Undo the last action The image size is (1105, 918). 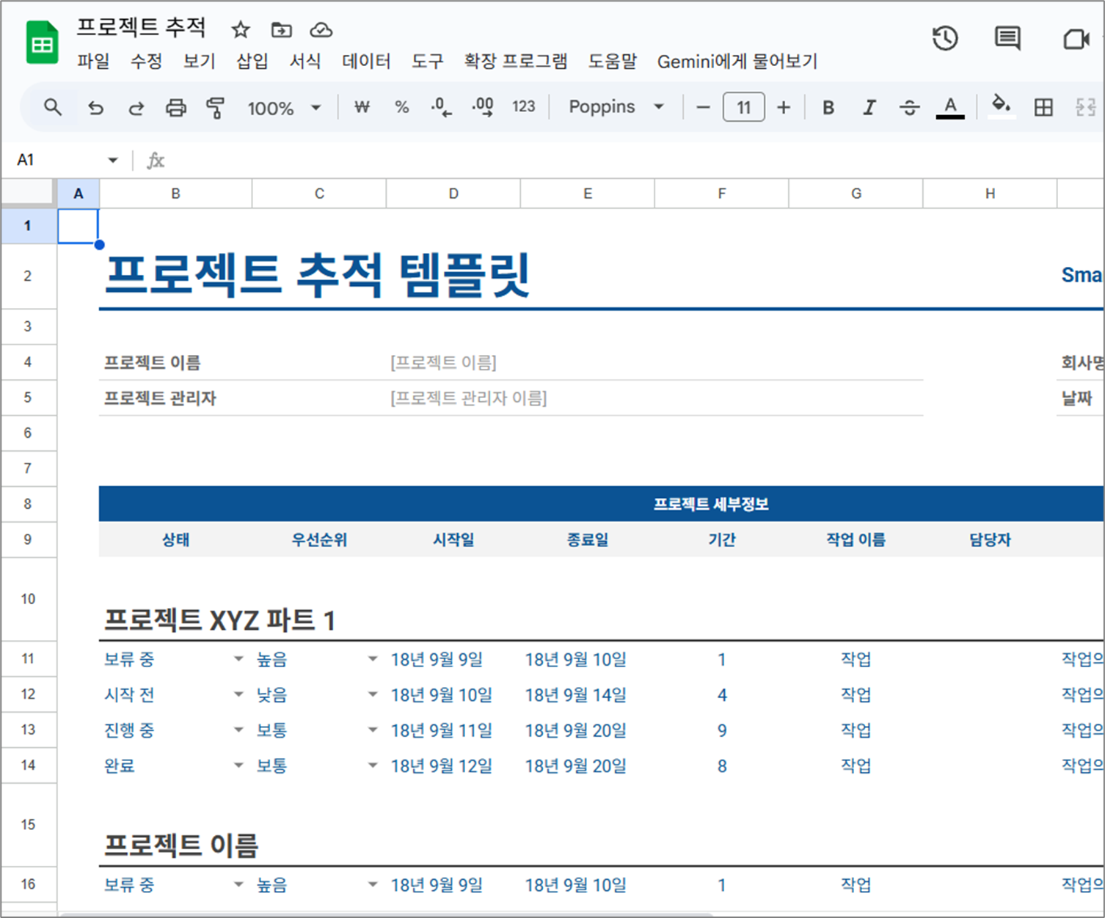click(95, 108)
